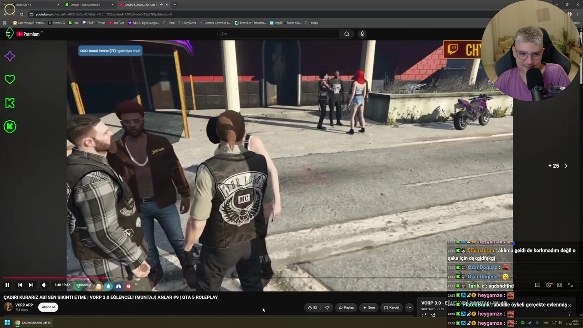Click the green K logo icon
583x328 pixels.
click(x=10, y=103)
